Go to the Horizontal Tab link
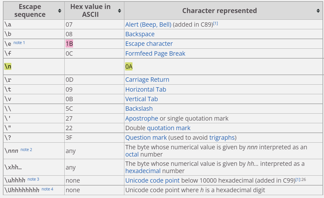 (x=145, y=89)
